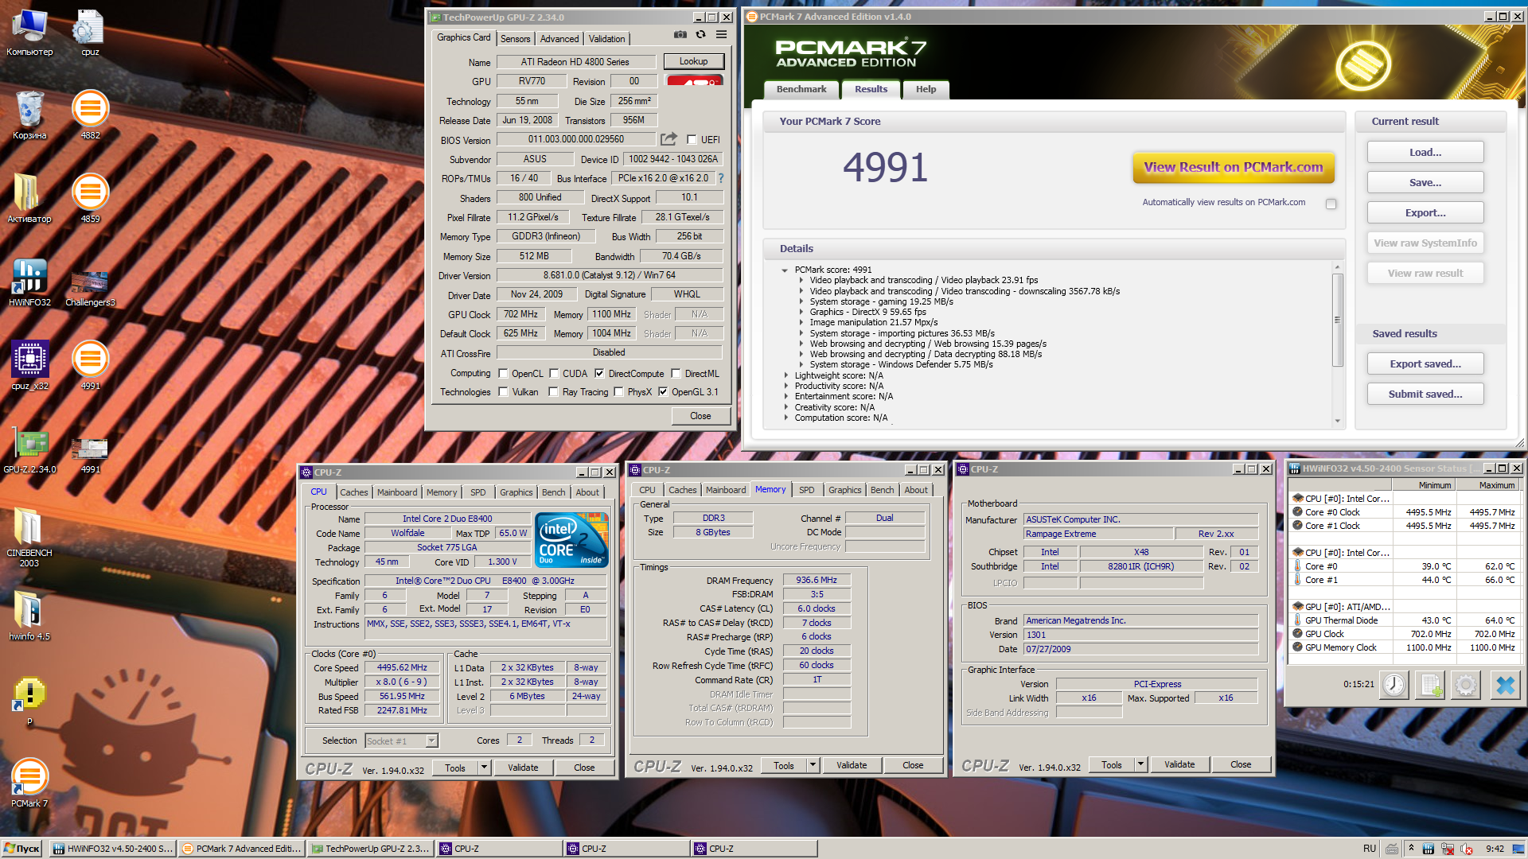Toggle the UEFI checkbox in GPU-Z
This screenshot has height=859, width=1528.
[692, 139]
